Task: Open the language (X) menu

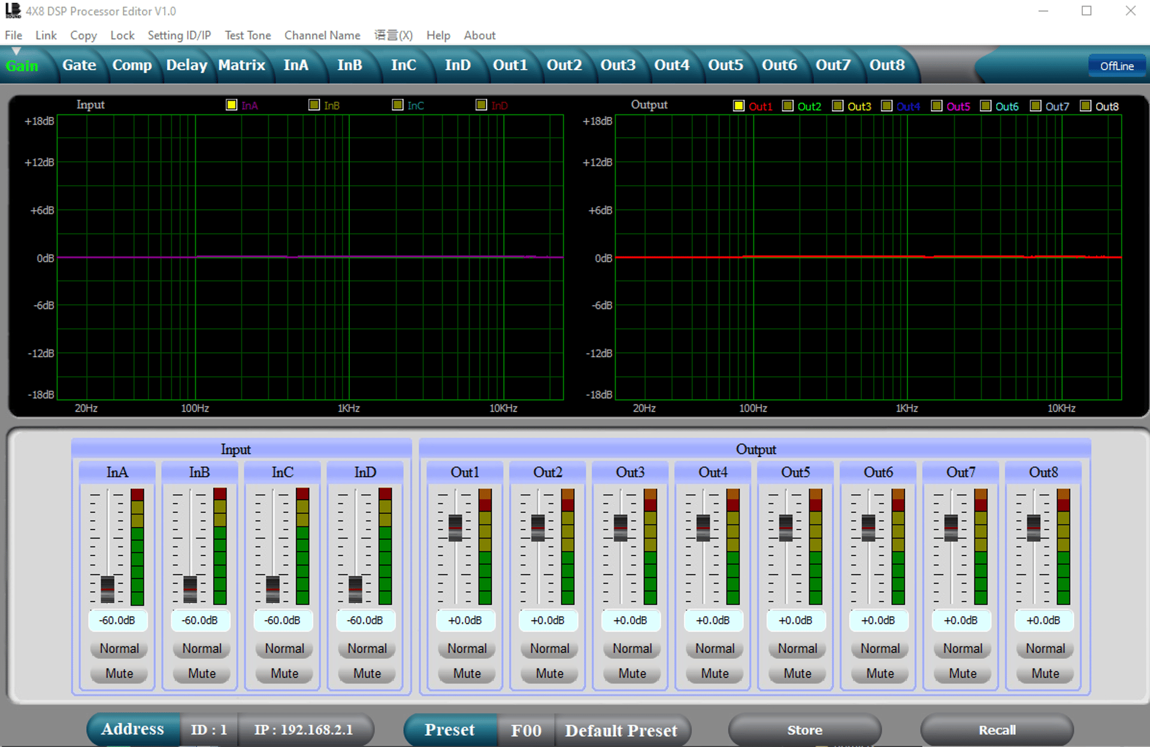Action: tap(394, 35)
